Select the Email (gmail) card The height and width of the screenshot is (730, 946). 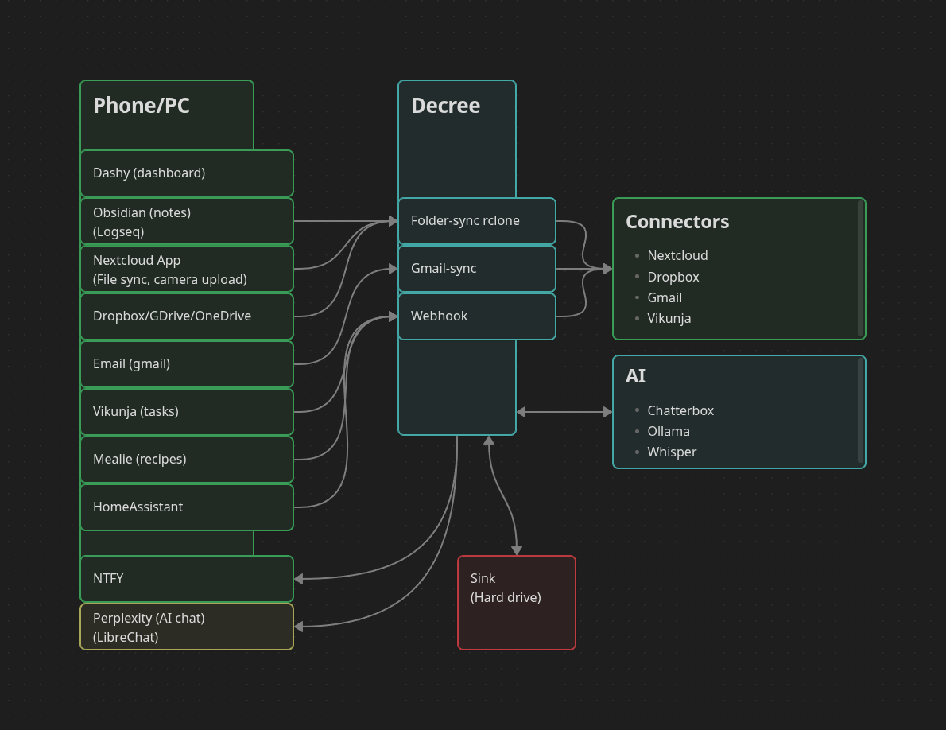[186, 364]
